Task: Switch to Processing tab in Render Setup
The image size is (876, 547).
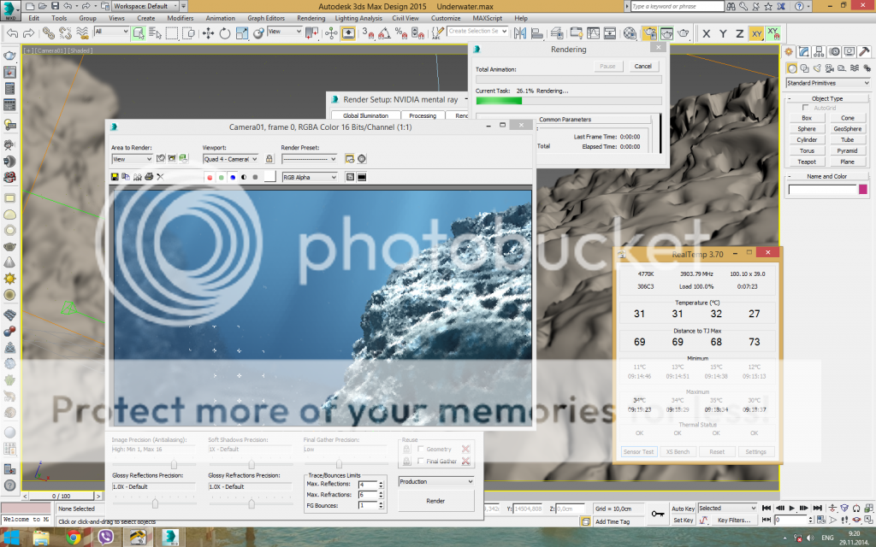Action: coord(423,115)
